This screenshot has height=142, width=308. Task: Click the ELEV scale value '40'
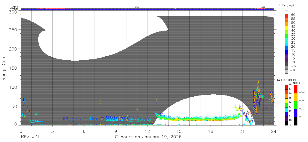tap(293, 30)
